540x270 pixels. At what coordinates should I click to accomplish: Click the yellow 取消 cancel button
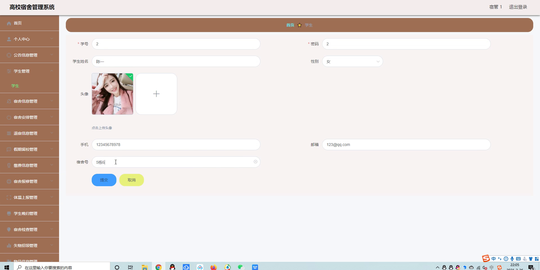(x=132, y=180)
